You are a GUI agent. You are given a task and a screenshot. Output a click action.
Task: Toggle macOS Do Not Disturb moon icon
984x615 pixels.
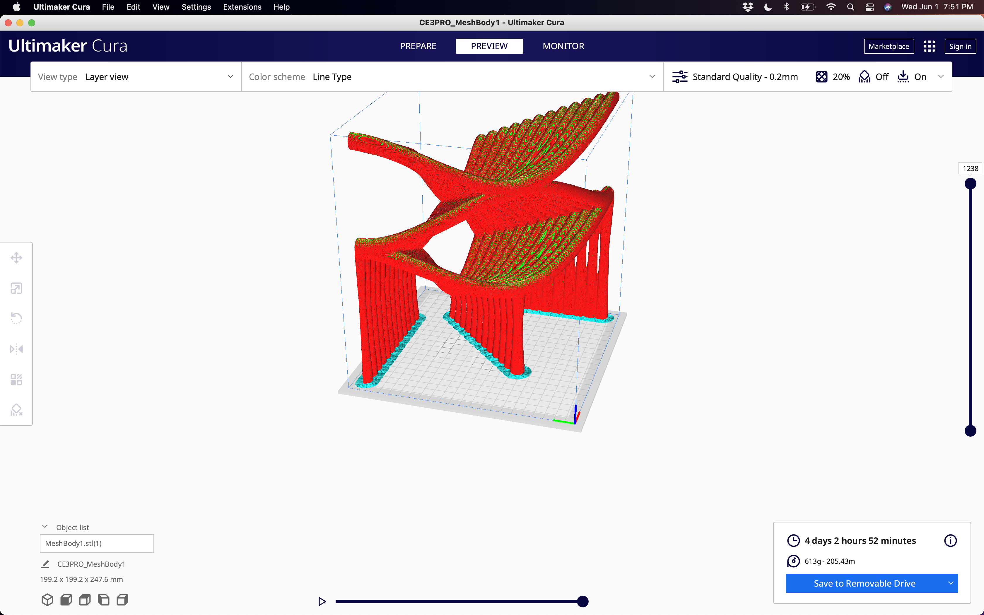pos(768,7)
